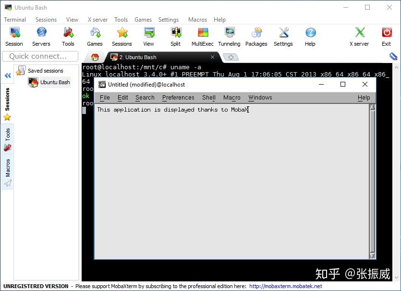Viewport: 401px width, 291px height.
Task: Switch to the 2. Ubuntu Bash tab
Action: point(163,57)
